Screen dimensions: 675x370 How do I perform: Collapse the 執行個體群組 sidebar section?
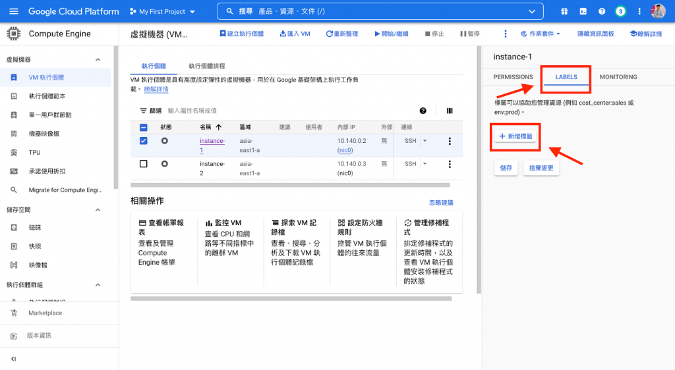(98, 285)
